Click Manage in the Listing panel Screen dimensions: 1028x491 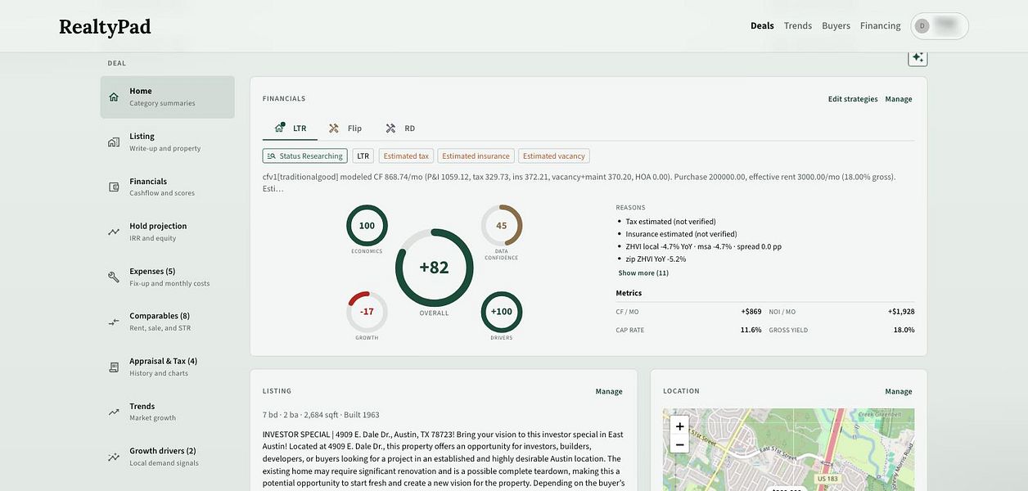[609, 391]
